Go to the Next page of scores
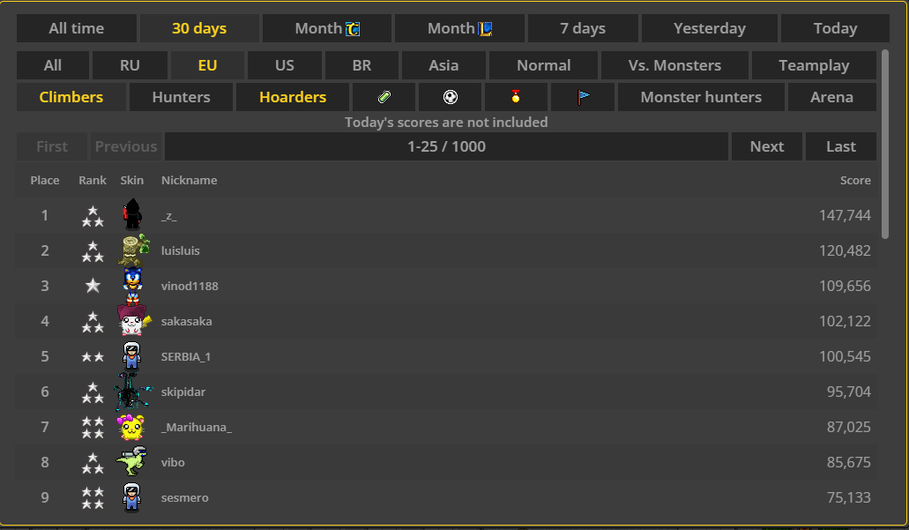Screen dimensions: 909x530 766,146
